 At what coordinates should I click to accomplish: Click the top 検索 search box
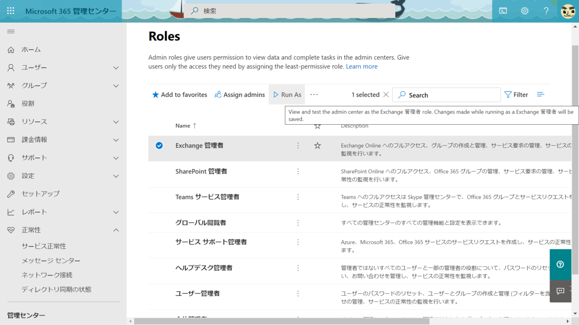[x=289, y=11]
